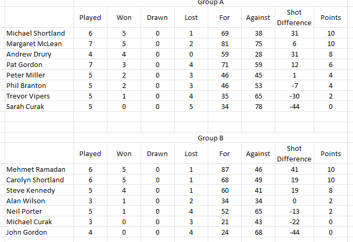The height and width of the screenshot is (242, 353).
Task: Select Pat Gordon's For score cell
Action: point(224,64)
